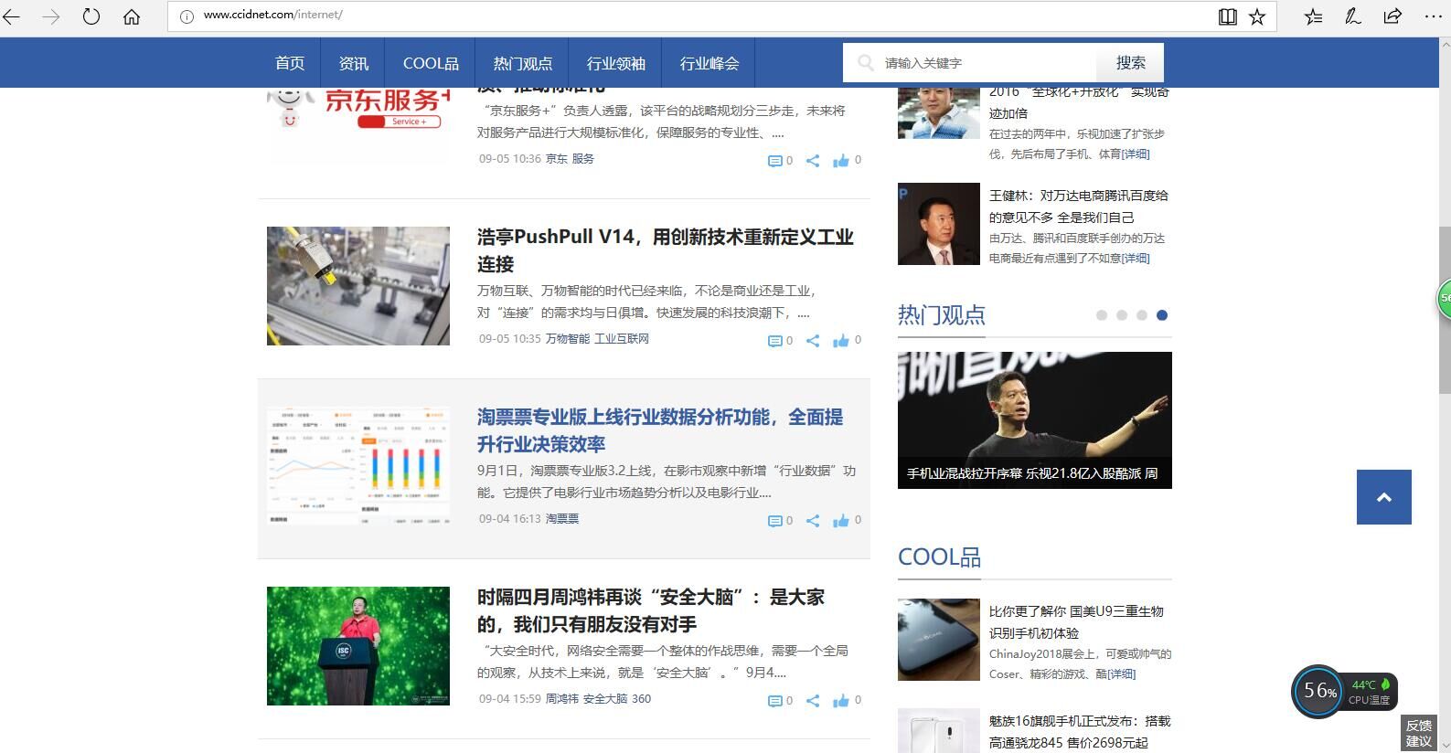Open reading view book icon

(x=1227, y=16)
